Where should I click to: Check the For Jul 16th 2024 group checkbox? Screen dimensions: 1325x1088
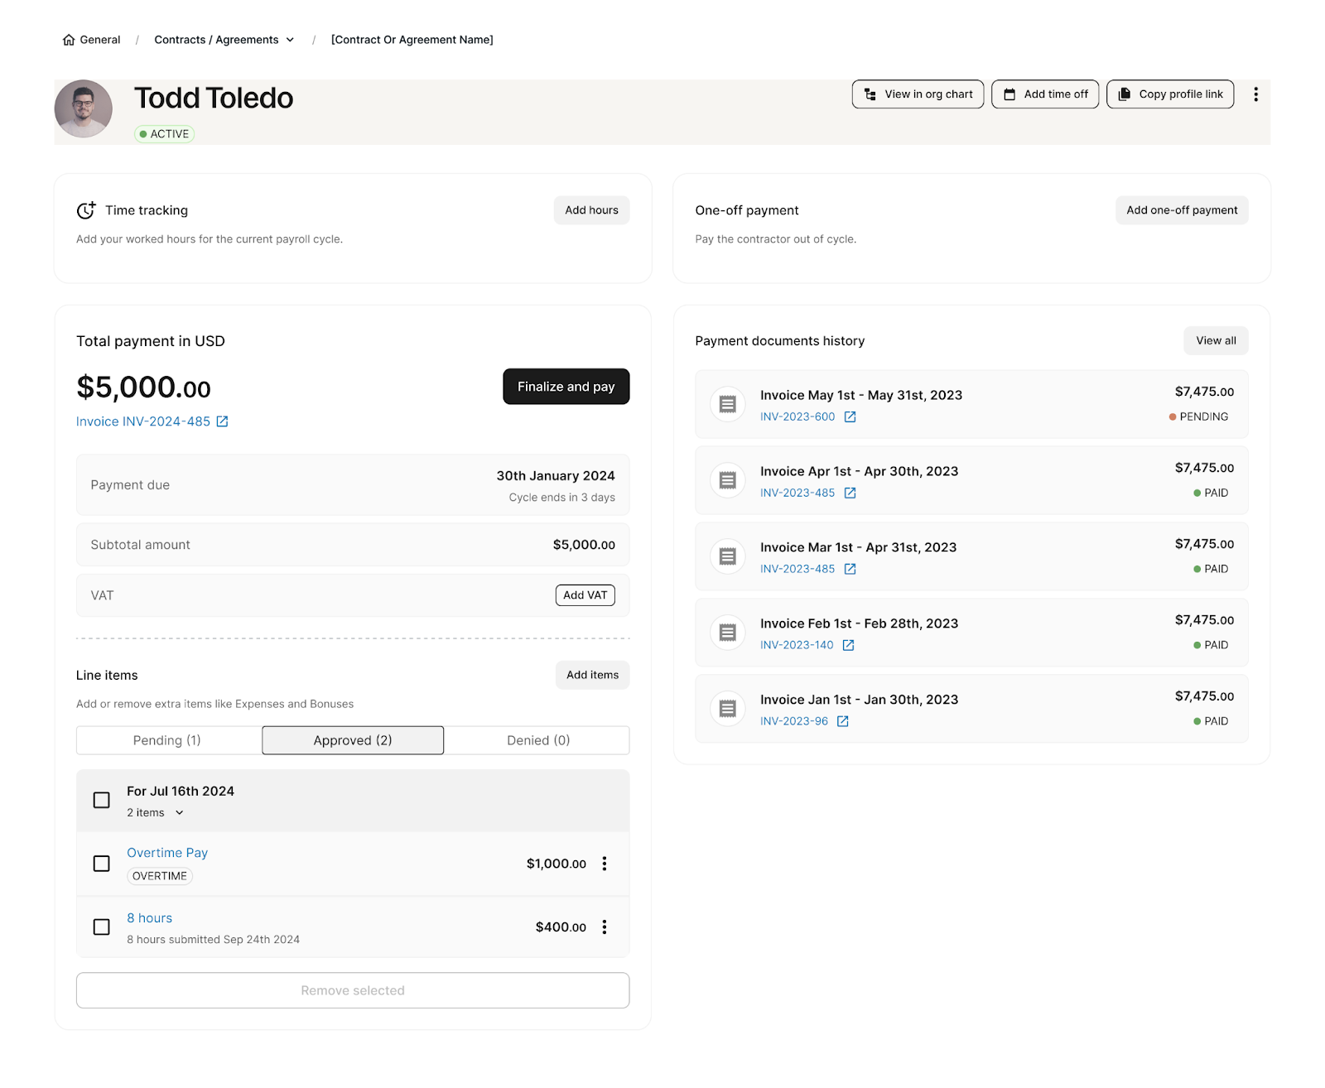tap(102, 800)
